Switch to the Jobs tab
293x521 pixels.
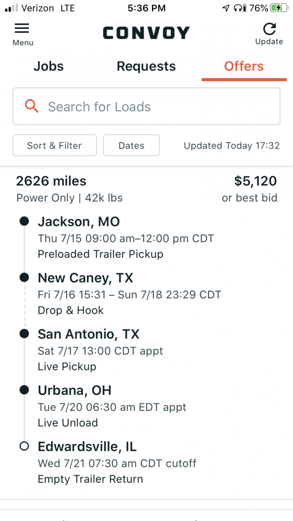(x=48, y=66)
